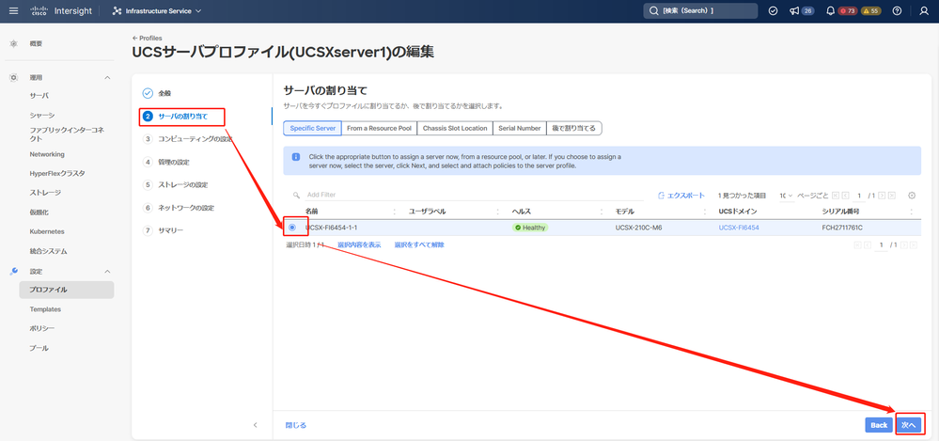Collapse the wizard steps panel arrow
This screenshot has height=441, width=939.
255,425
